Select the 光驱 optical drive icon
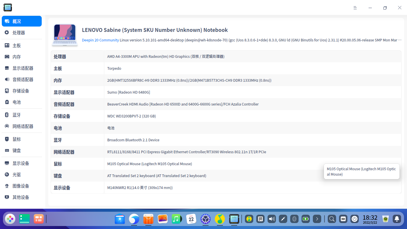407x229 pixels. click(7, 174)
